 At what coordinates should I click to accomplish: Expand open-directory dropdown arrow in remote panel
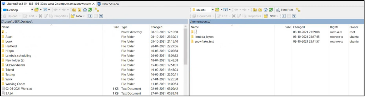point(221,10)
